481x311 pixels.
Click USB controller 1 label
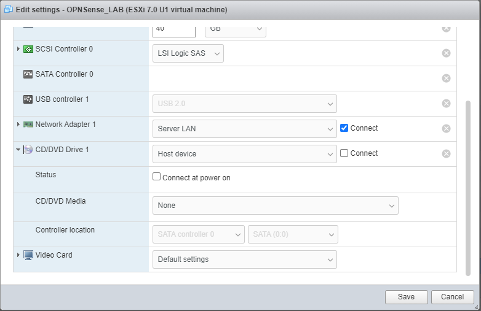pyautogui.click(x=62, y=99)
